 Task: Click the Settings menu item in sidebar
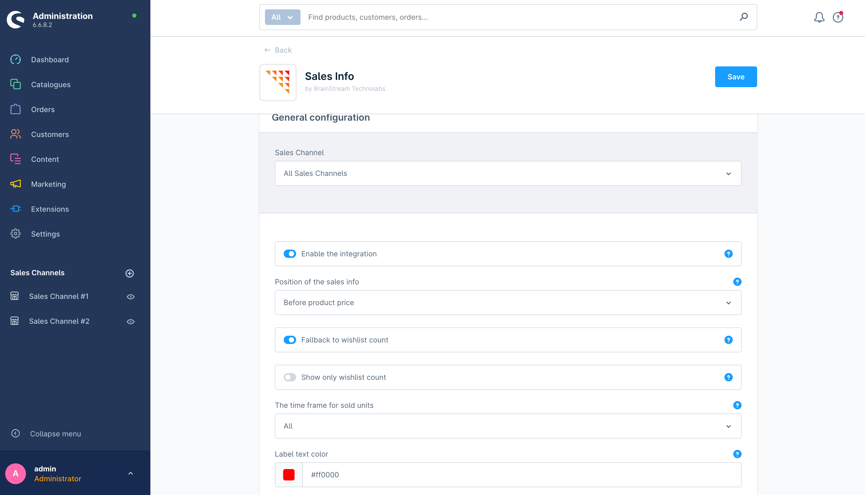pos(45,233)
